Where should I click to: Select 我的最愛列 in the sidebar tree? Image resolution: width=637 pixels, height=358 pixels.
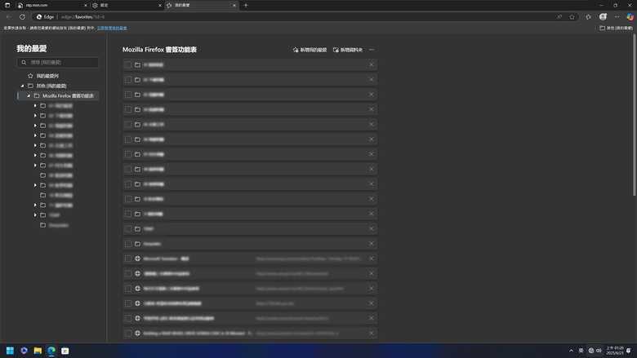[x=47, y=76]
